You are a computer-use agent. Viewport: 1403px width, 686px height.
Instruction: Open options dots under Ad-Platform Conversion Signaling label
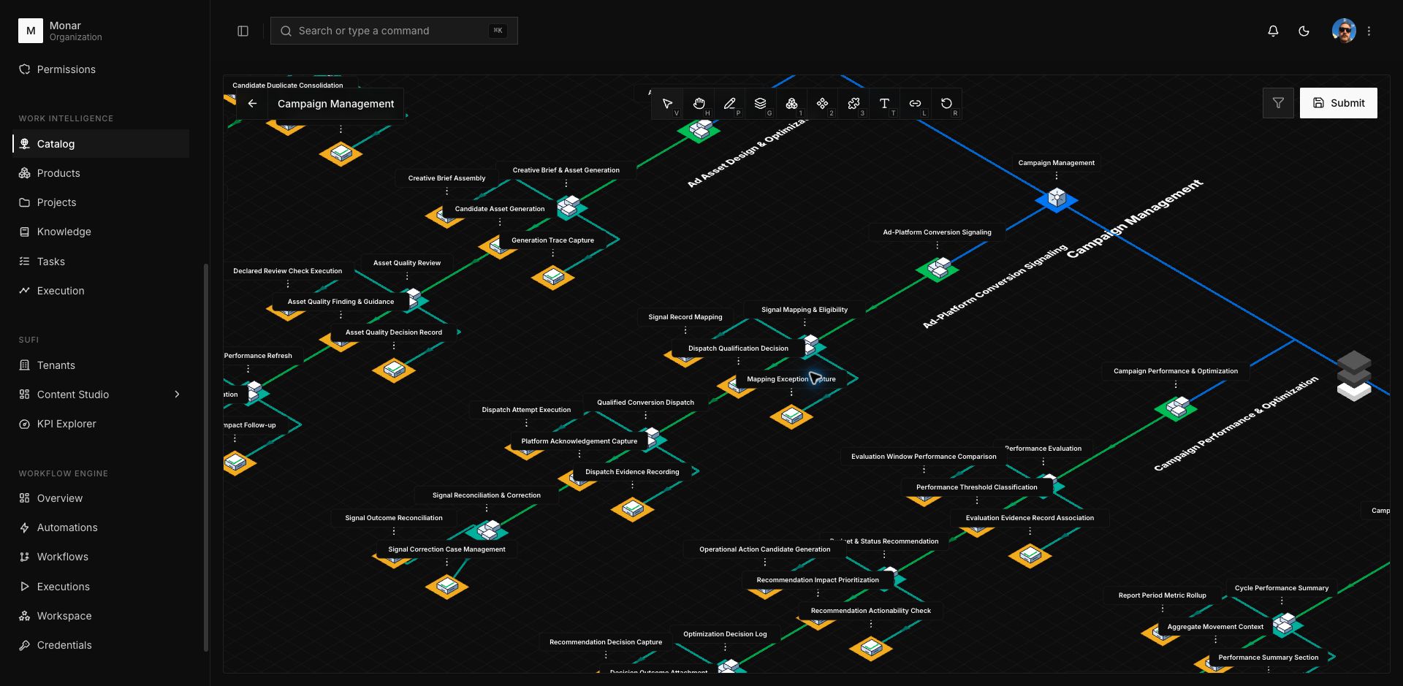937,245
